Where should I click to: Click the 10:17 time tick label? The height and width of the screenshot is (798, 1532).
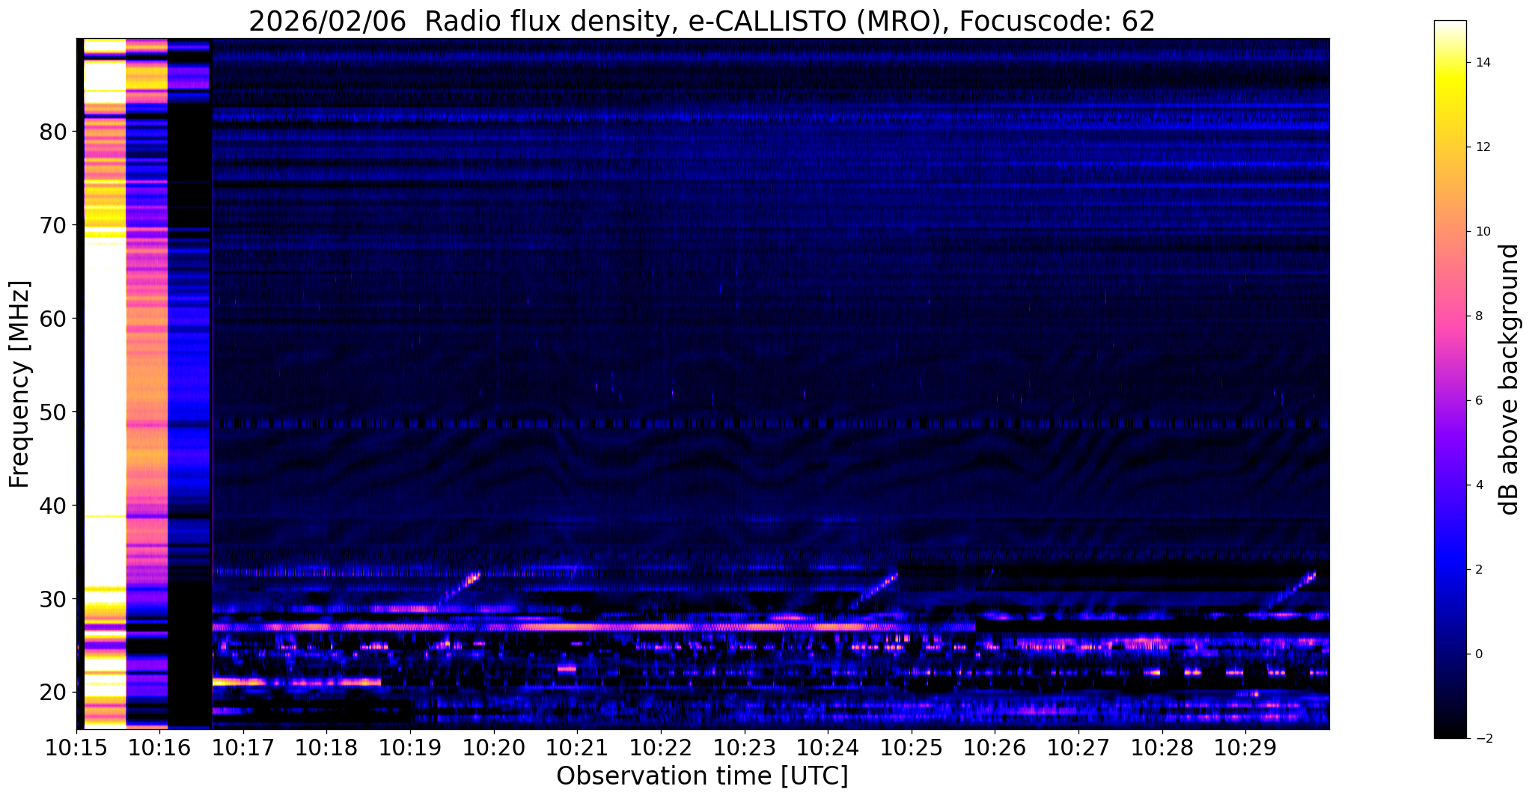[x=243, y=748]
